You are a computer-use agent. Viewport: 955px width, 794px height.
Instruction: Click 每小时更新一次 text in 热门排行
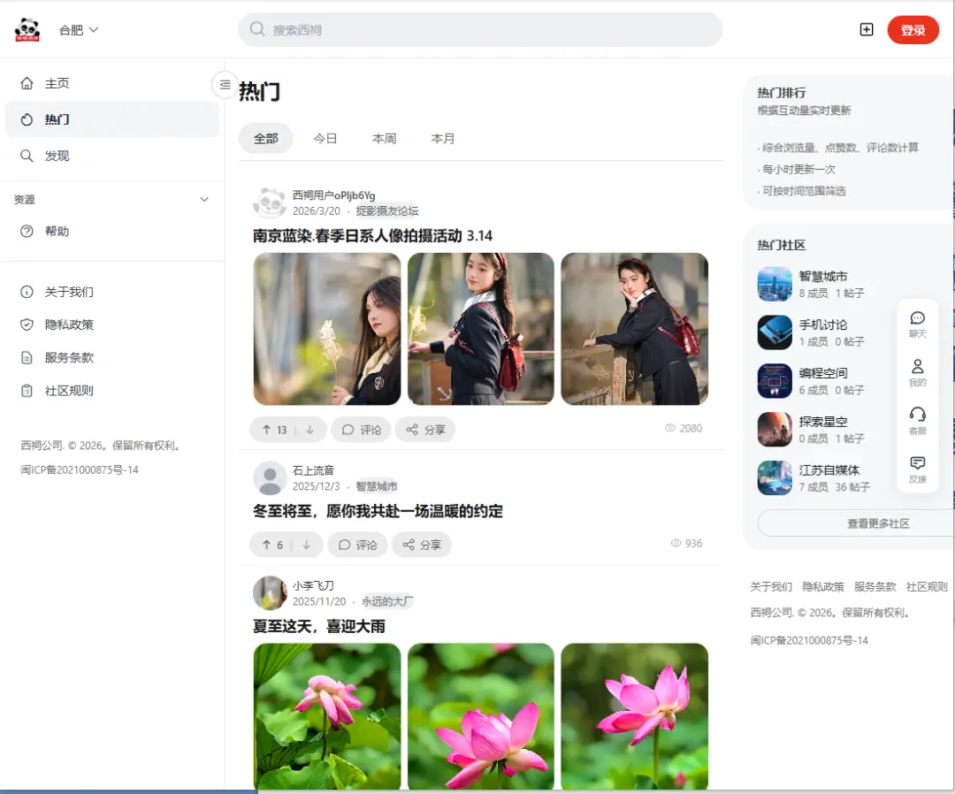pos(798,169)
